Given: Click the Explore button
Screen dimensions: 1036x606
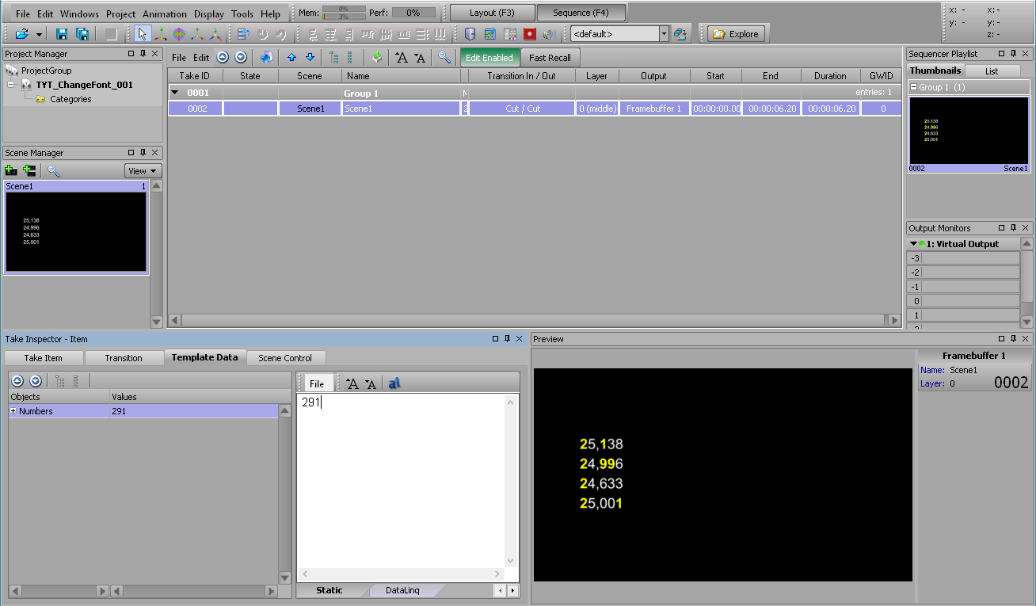Looking at the screenshot, I should [x=736, y=34].
